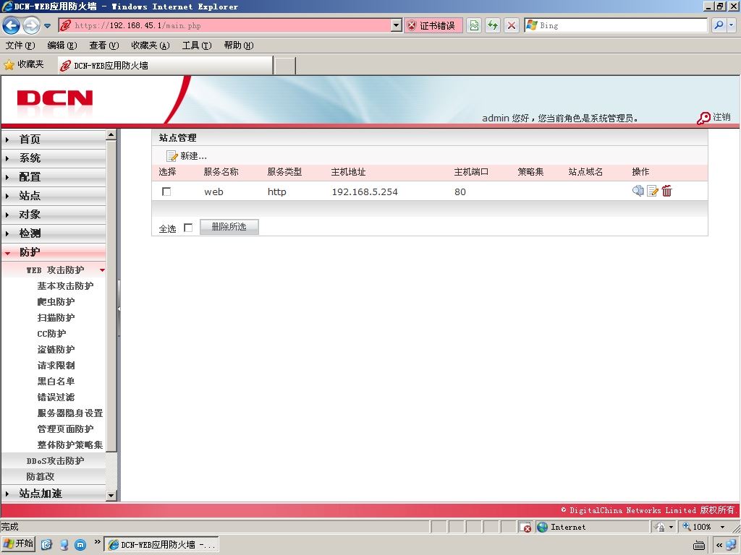Click the search magnifier icon
The width and height of the screenshot is (741, 555).
click(719, 25)
